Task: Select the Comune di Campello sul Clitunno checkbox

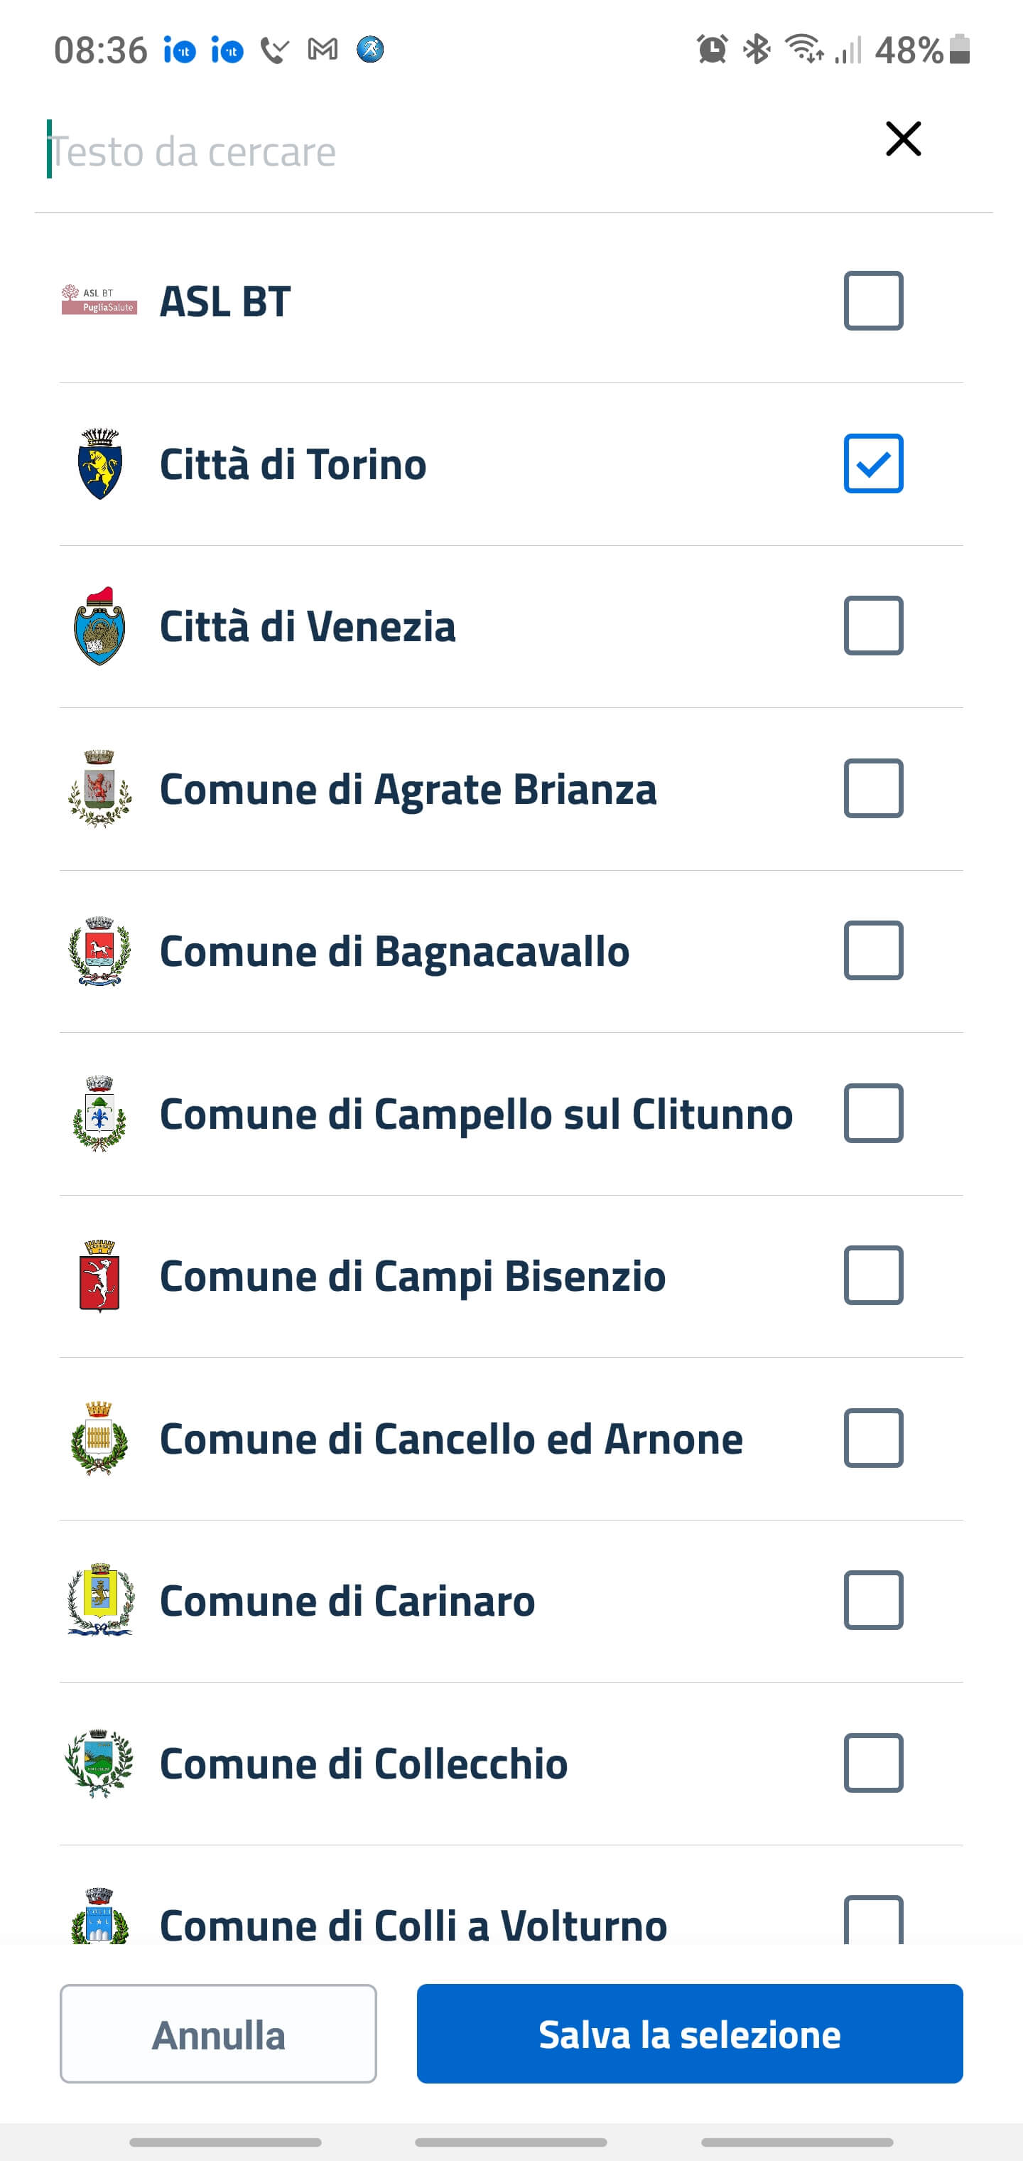Action: coord(873,1113)
